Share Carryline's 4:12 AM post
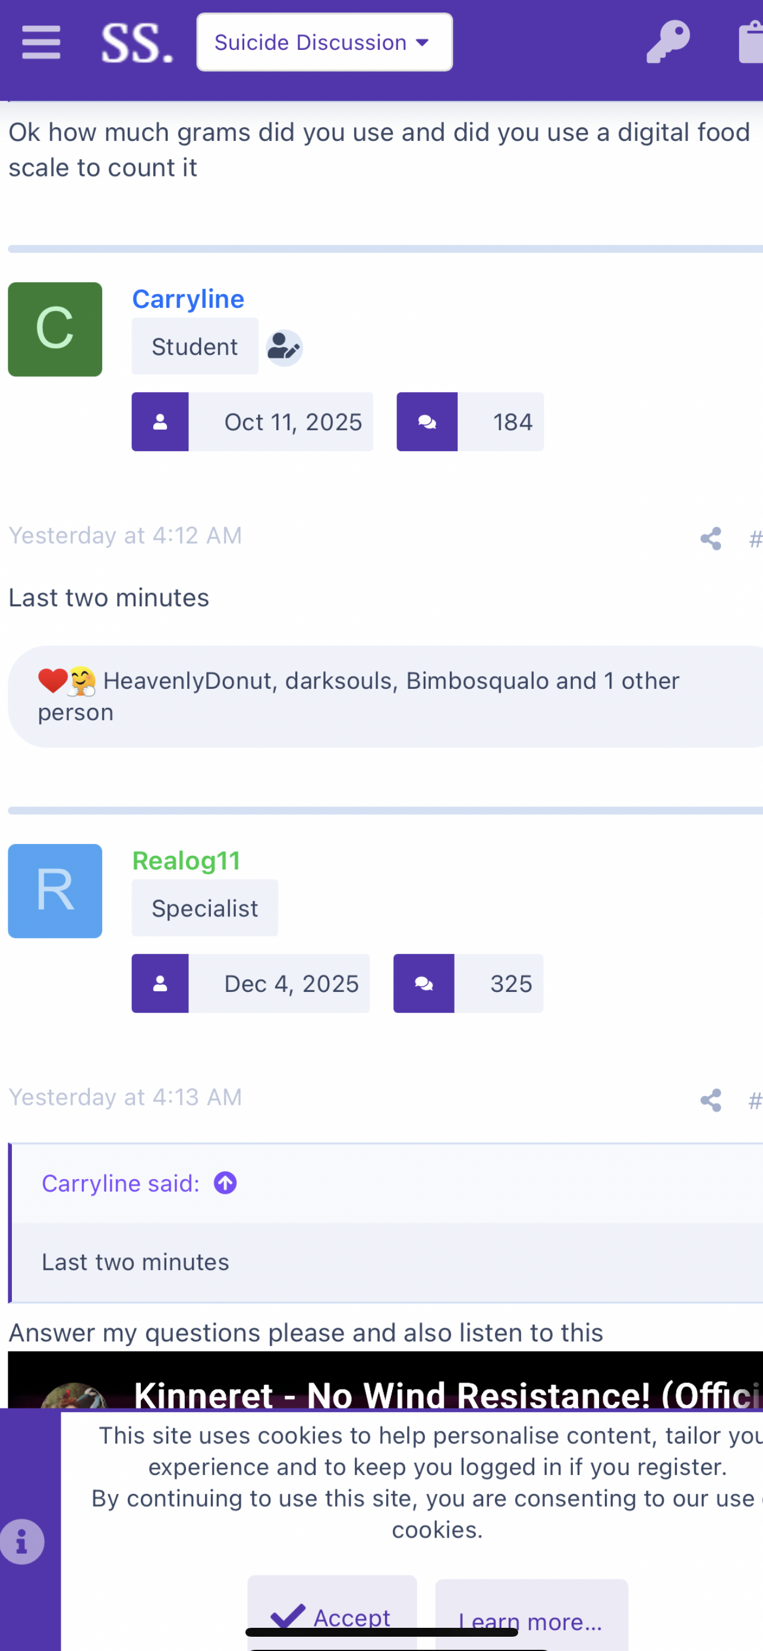This screenshot has height=1651, width=763. [711, 538]
